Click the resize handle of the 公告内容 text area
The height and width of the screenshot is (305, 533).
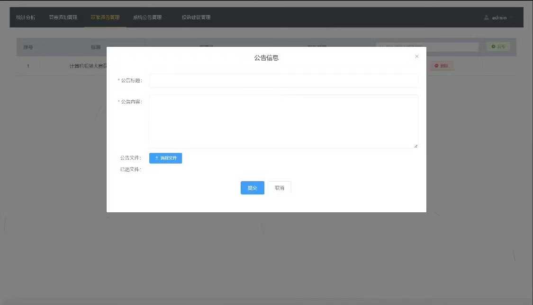click(416, 146)
